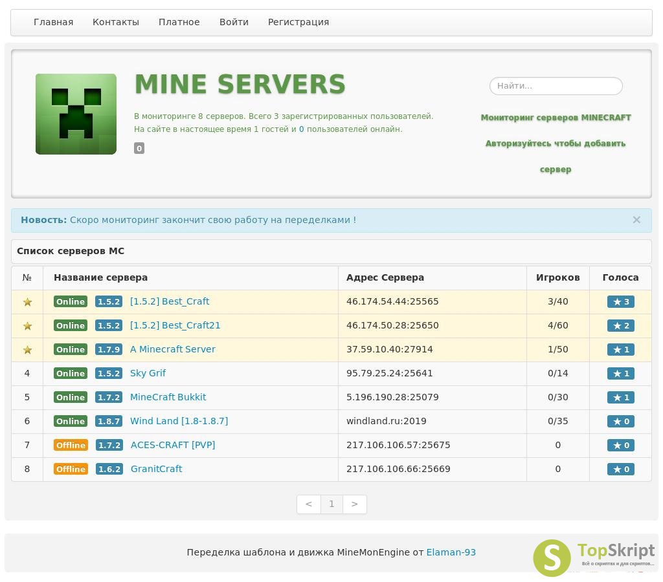The width and height of the screenshot is (663, 582).
Task: Click the 0 users online link
Action: [302, 129]
